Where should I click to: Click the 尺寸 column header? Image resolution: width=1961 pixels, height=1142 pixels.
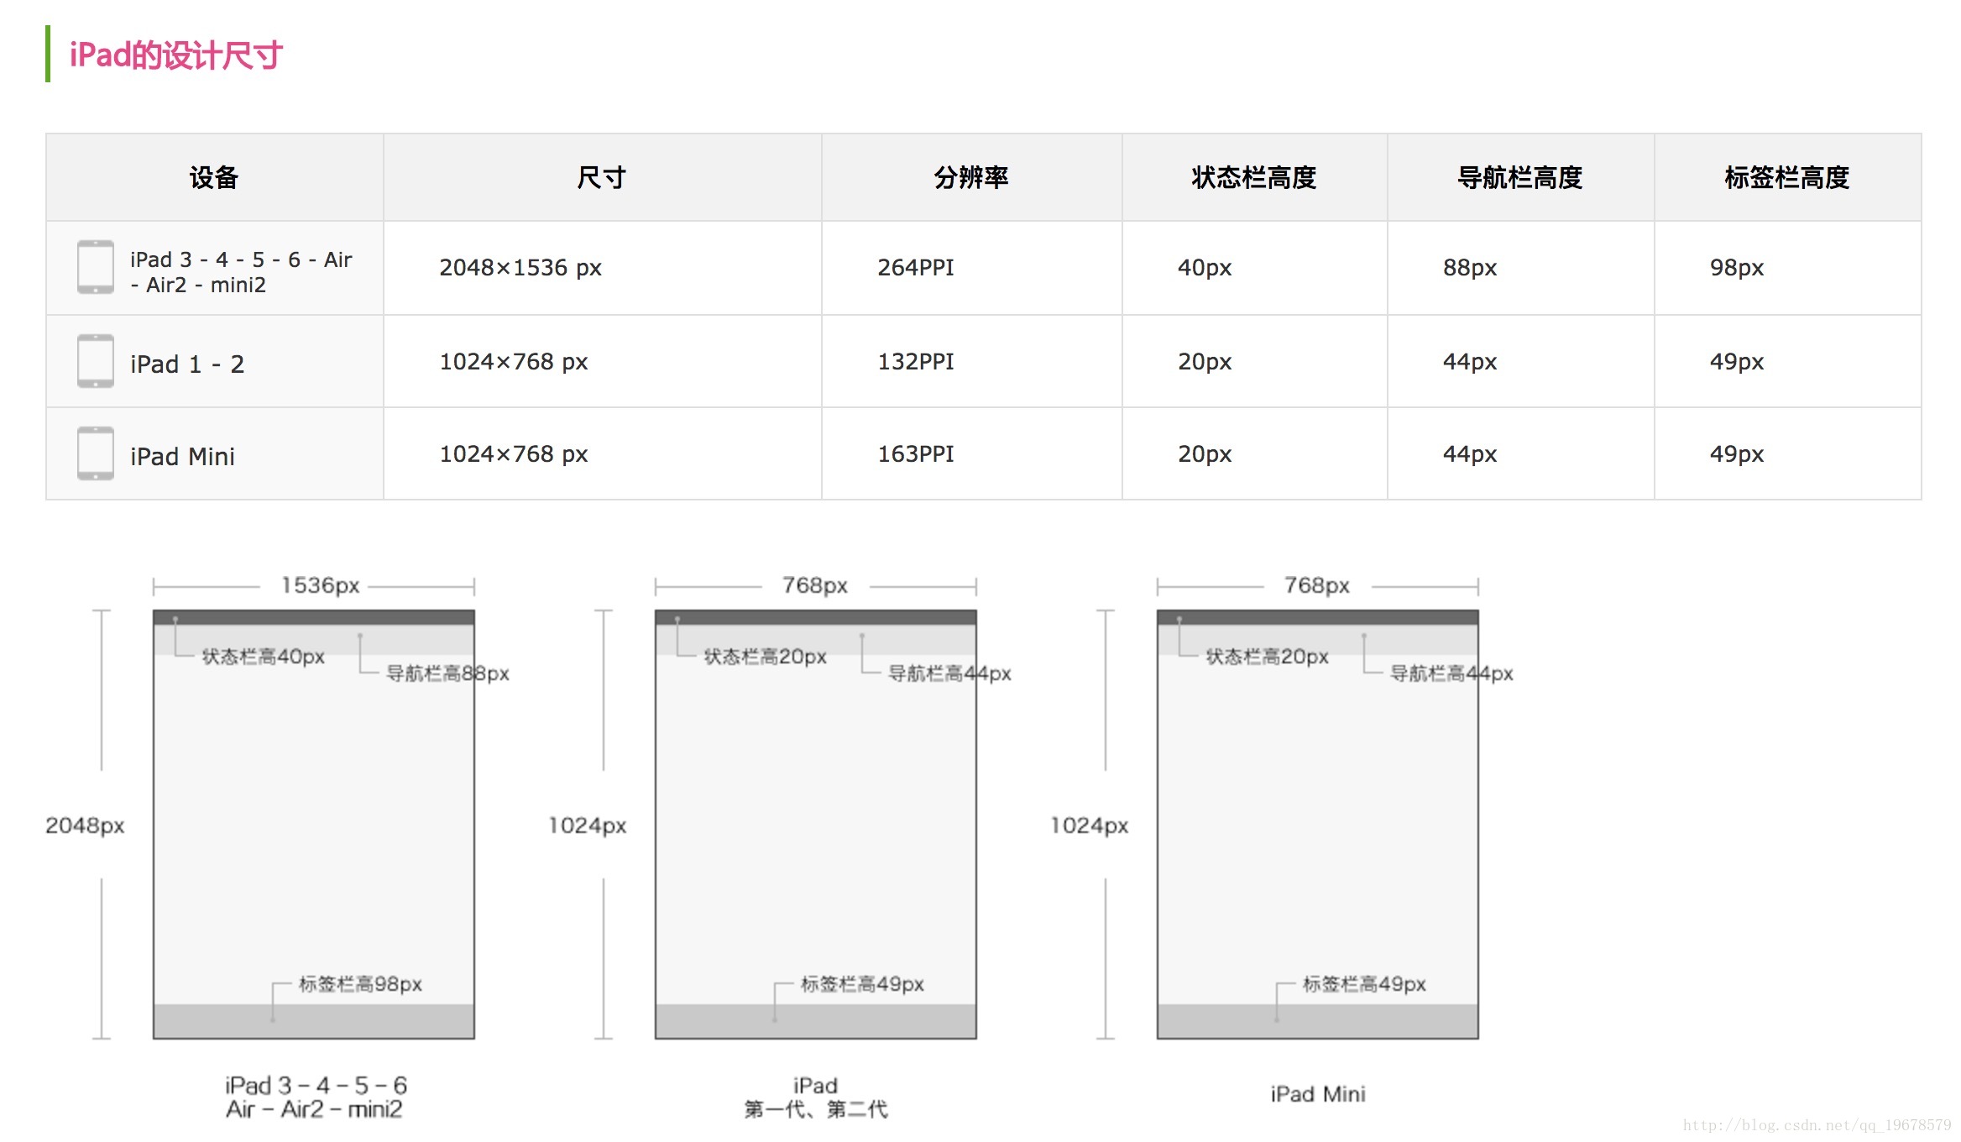coord(602,177)
